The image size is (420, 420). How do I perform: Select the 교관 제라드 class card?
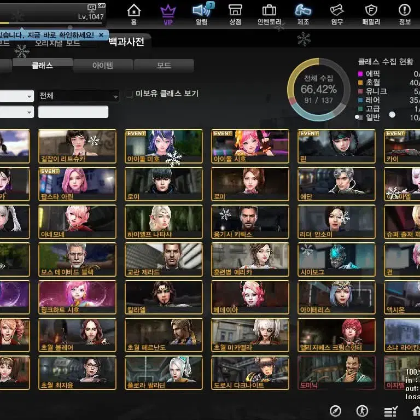[164, 260]
